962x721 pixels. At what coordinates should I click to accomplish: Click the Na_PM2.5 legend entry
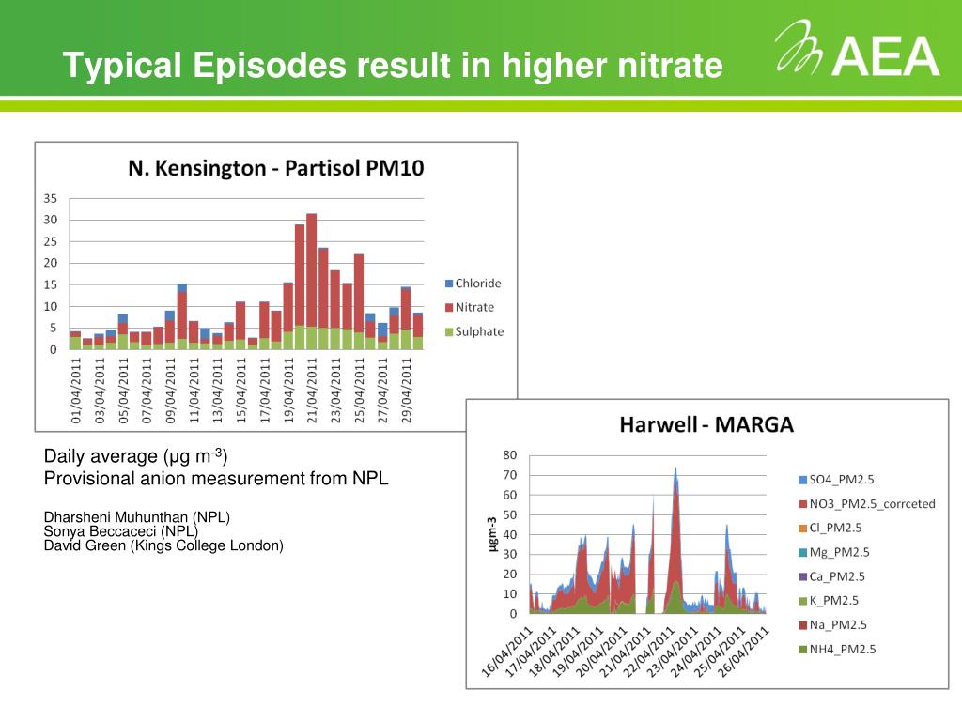pos(832,624)
